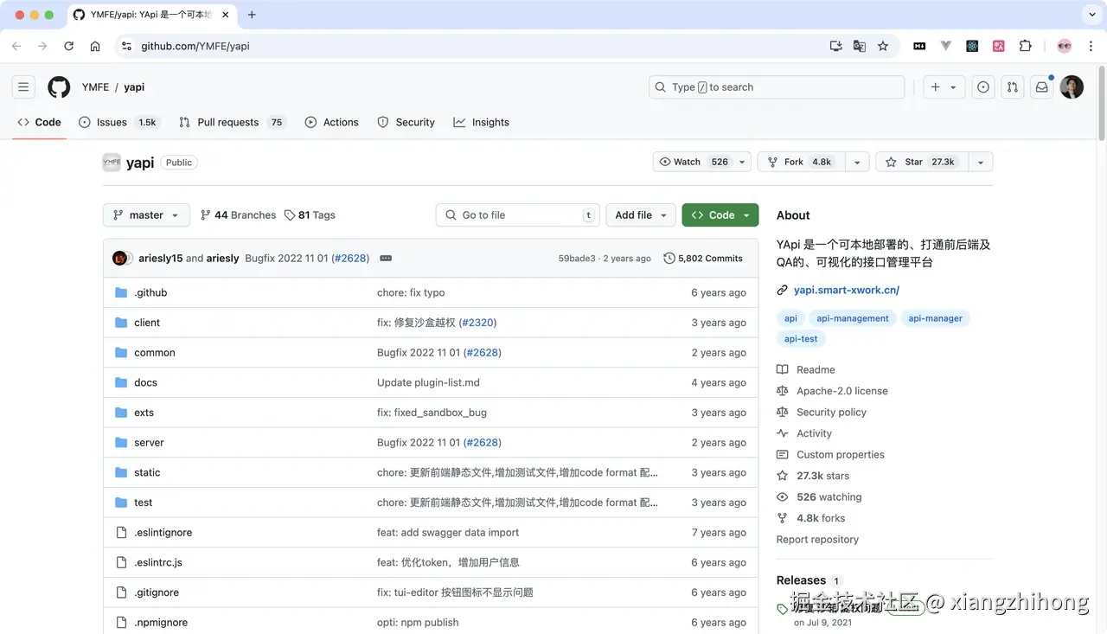1107x634 pixels.
Task: Open the client folder
Action: point(147,323)
